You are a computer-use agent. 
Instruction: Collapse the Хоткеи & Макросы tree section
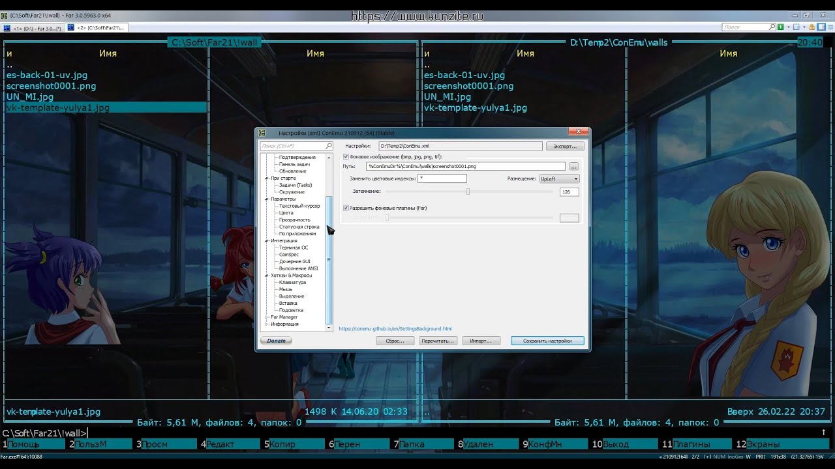tap(267, 275)
